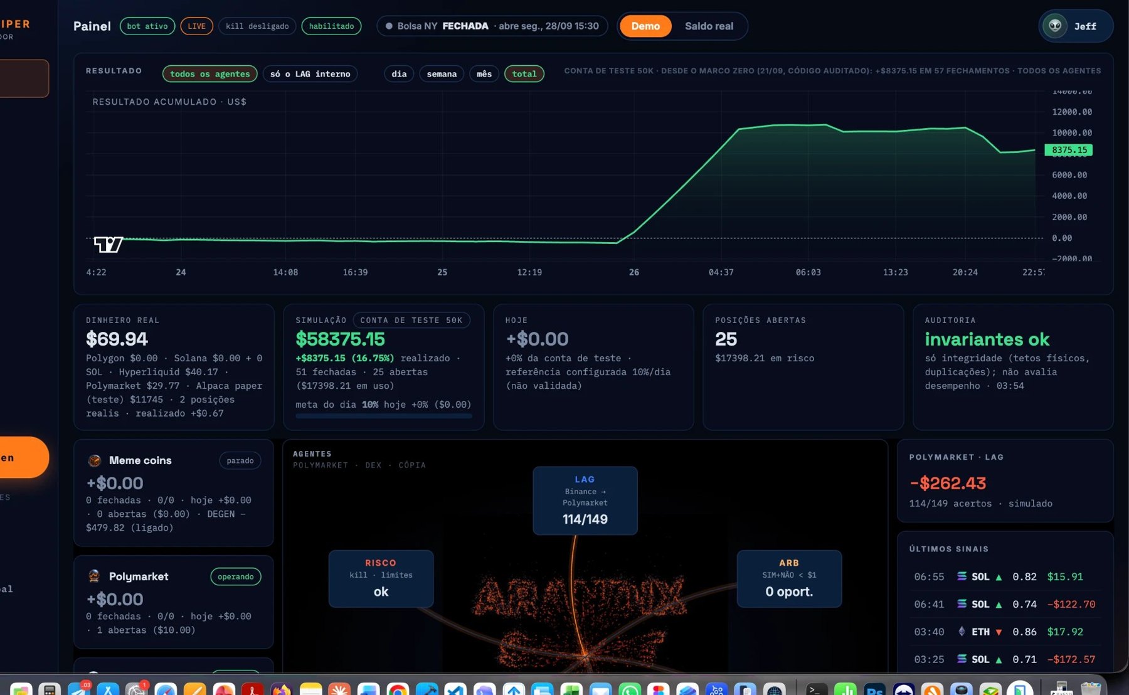Image resolution: width=1129 pixels, height=695 pixels.
Task: Click the 8375.15 price marker on chart
Action: tap(1069, 150)
